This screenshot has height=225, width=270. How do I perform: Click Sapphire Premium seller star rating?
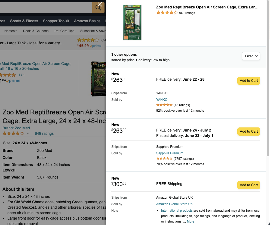[164, 159]
